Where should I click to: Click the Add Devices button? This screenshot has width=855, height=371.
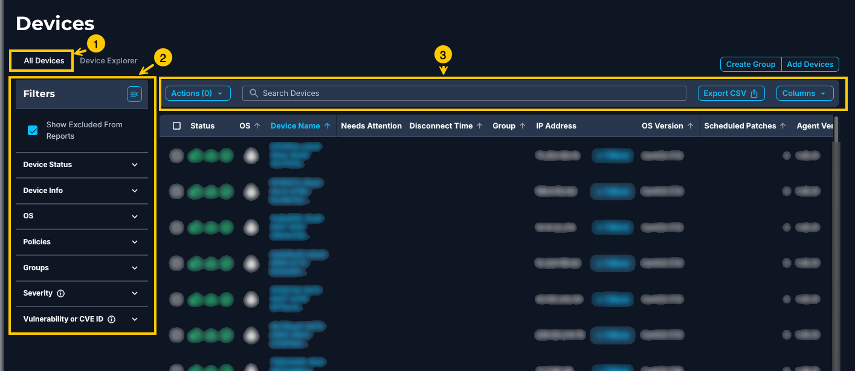[810, 65]
